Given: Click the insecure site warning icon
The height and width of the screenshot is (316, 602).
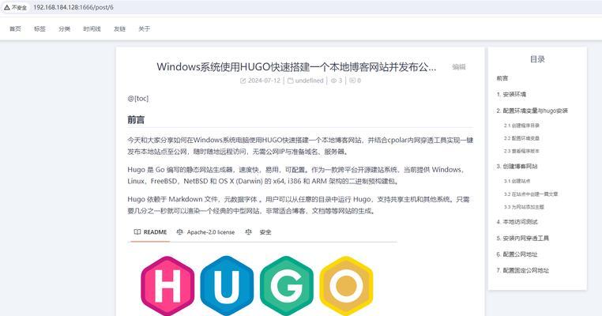Looking at the screenshot, I should pos(7,7).
